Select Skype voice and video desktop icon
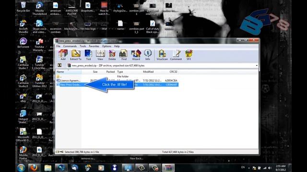The image size is (307, 172). point(39,27)
